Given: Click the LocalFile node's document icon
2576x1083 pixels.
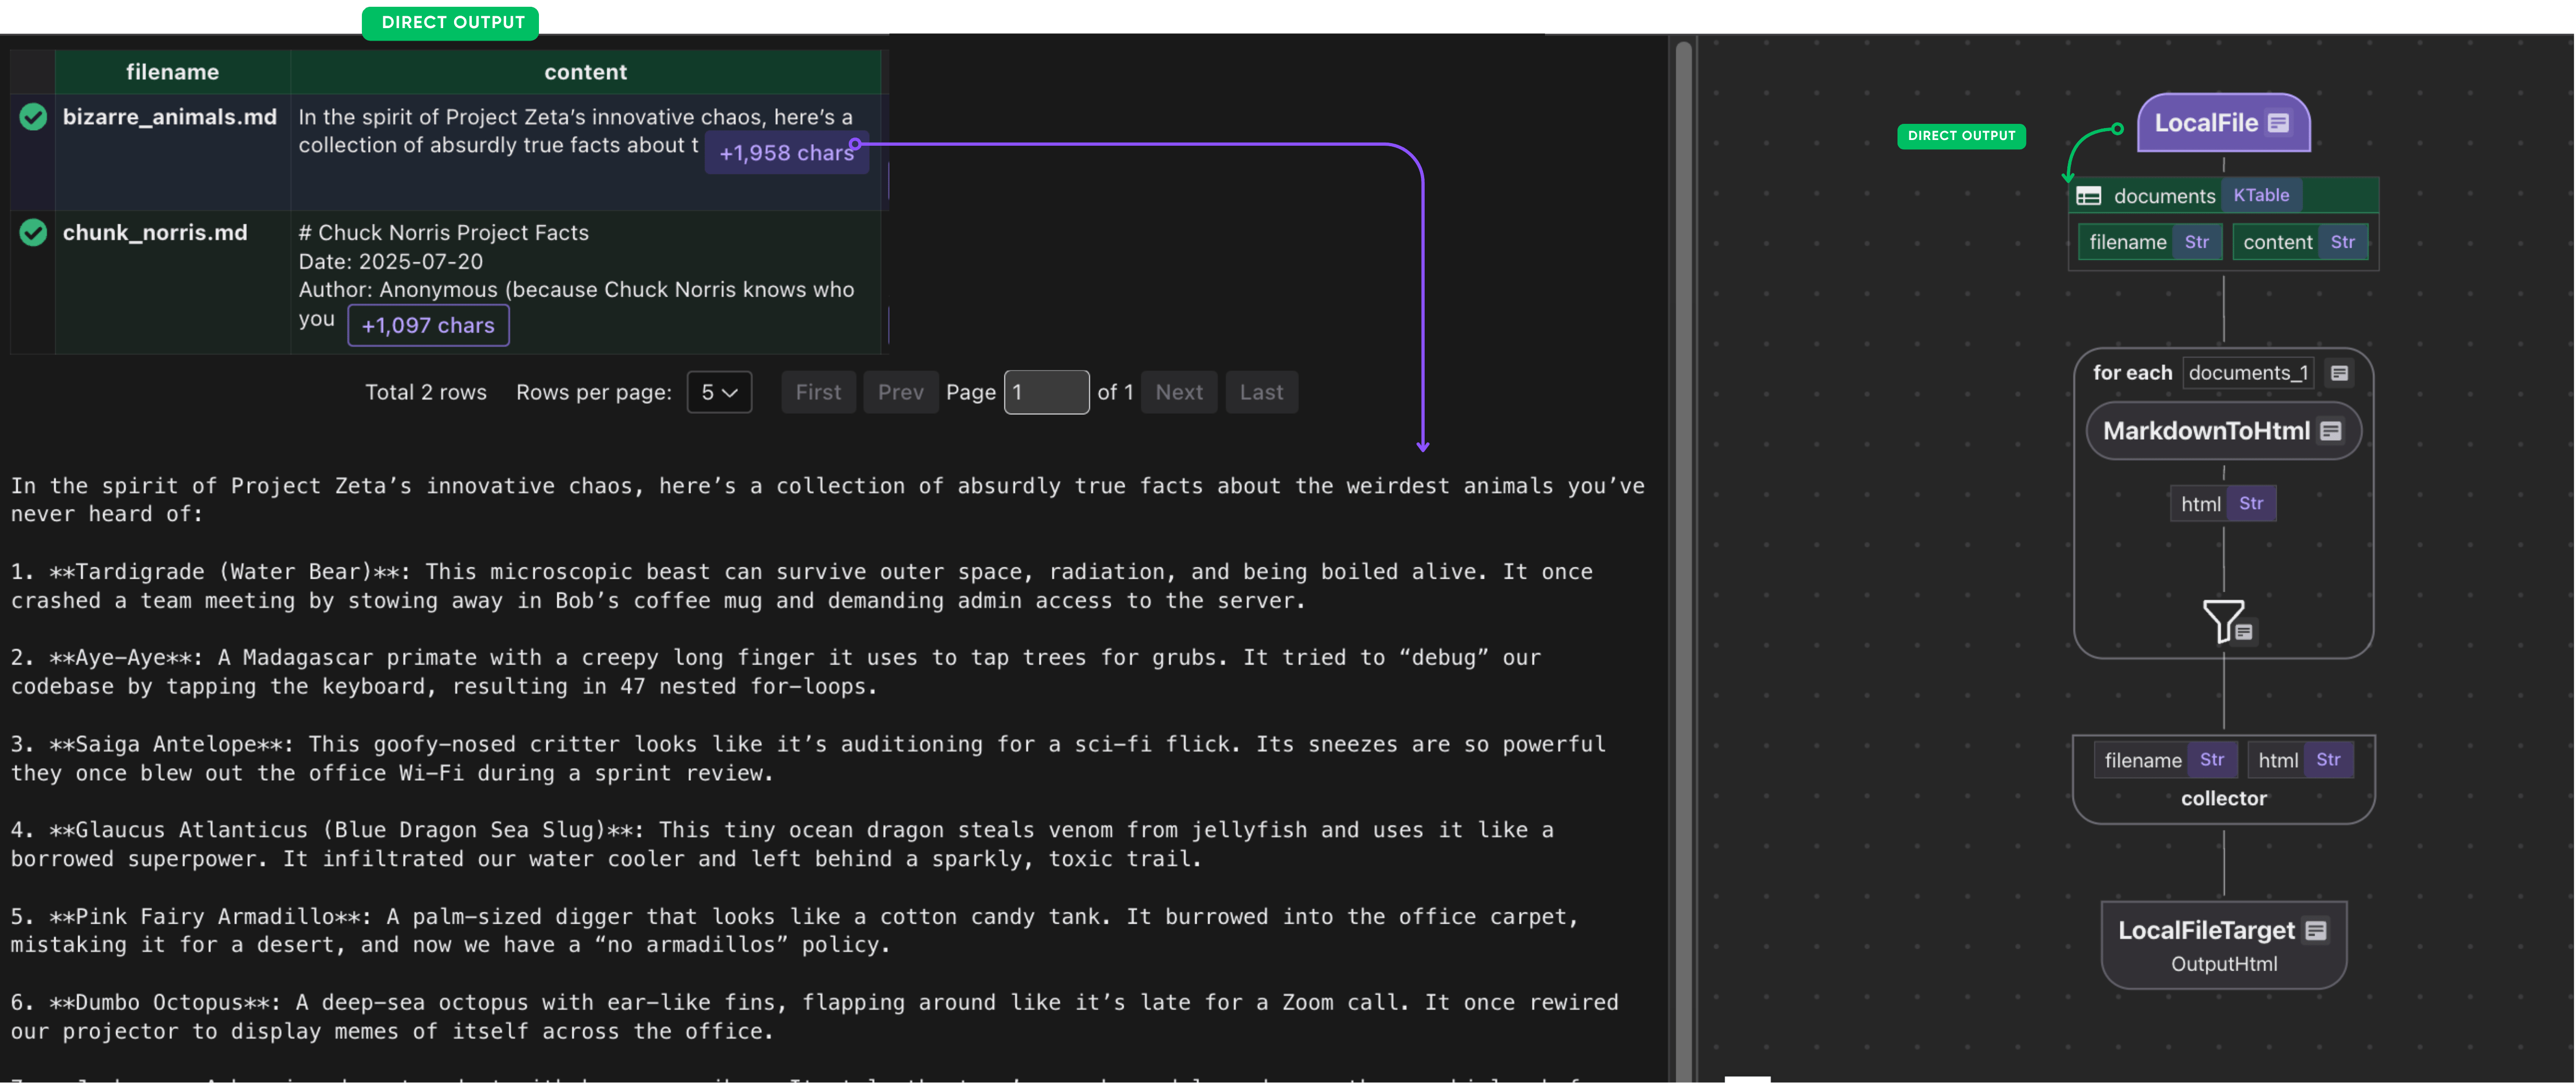Looking at the screenshot, I should coord(2278,123).
